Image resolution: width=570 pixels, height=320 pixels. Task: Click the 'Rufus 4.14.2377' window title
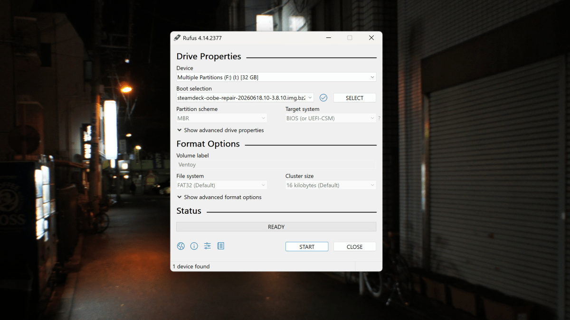point(203,38)
